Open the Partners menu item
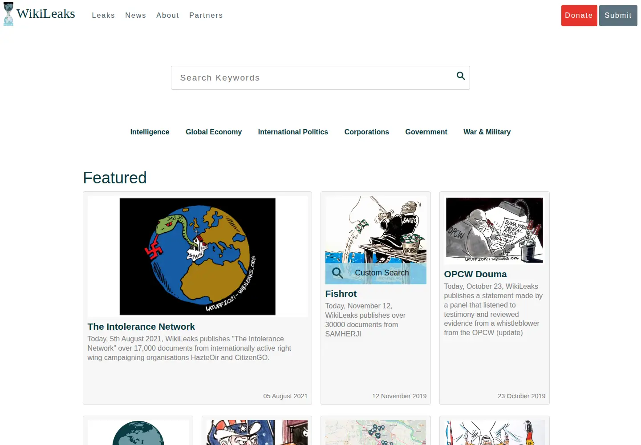This screenshot has width=641, height=445. pyautogui.click(x=206, y=15)
